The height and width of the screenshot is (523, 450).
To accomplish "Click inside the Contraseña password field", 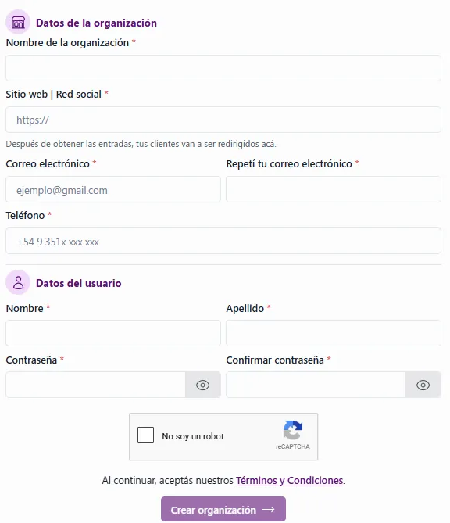I will tap(95, 385).
